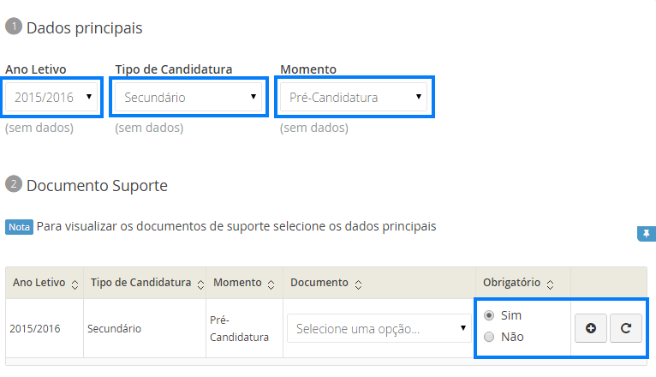
Task: Click the Dados principais step 1 heading
Action: pyautogui.click(x=84, y=28)
